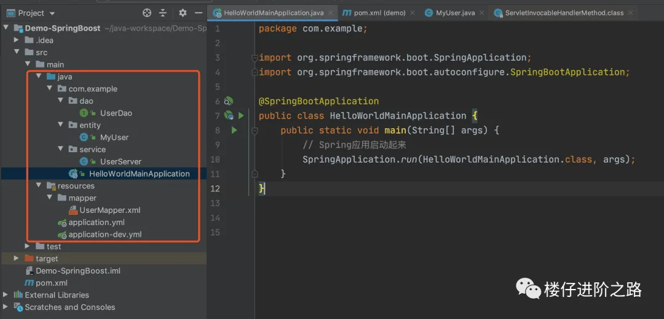664x319 pixels.
Task: Select application-dev.yml in the project tree
Action: tap(105, 234)
